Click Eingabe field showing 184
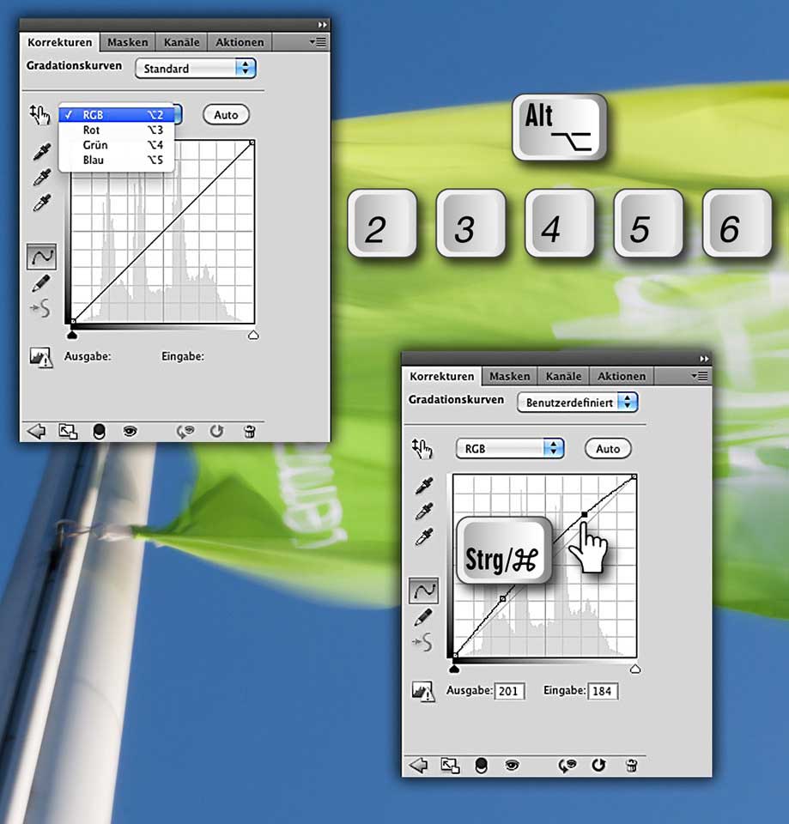 (x=603, y=691)
